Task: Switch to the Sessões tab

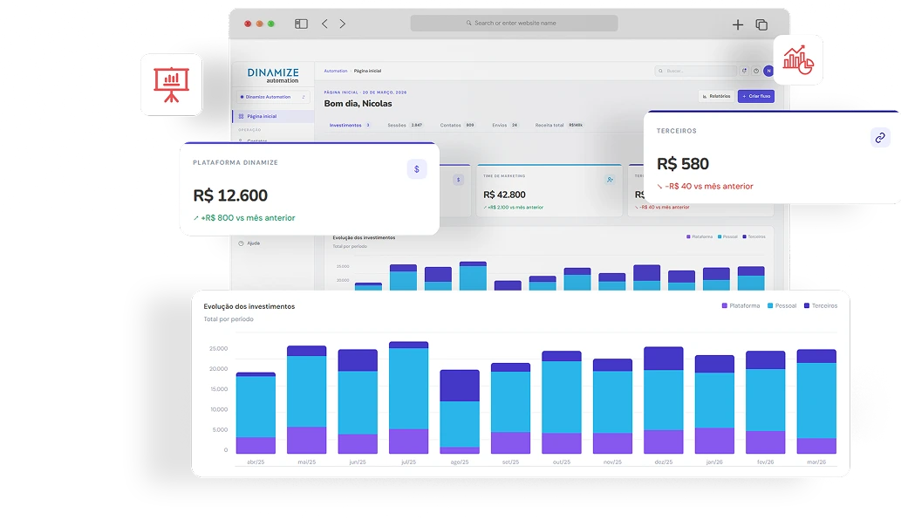Action: point(405,125)
